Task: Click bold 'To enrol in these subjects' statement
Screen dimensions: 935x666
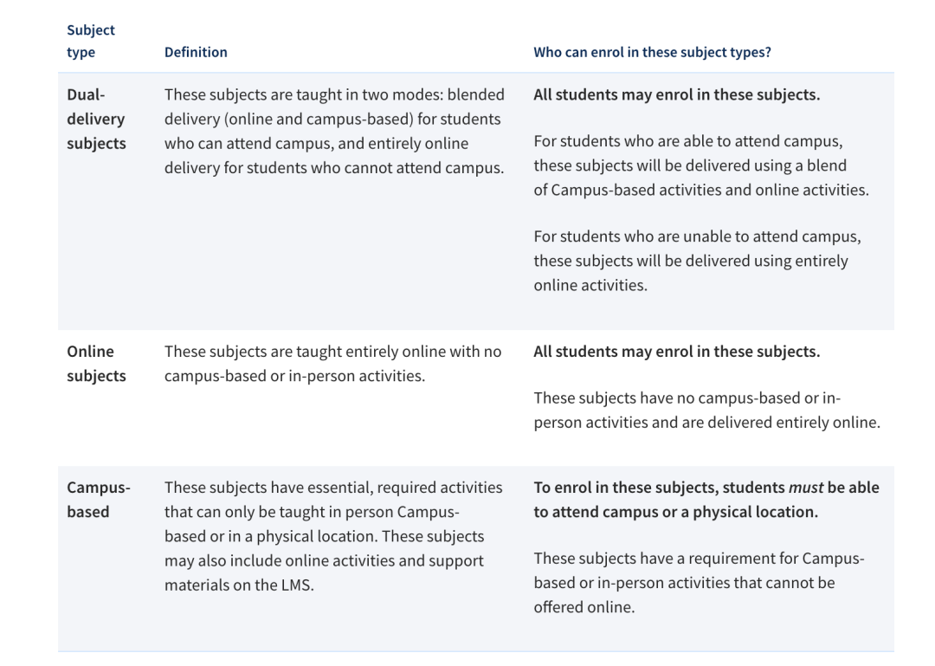Action: [706, 500]
